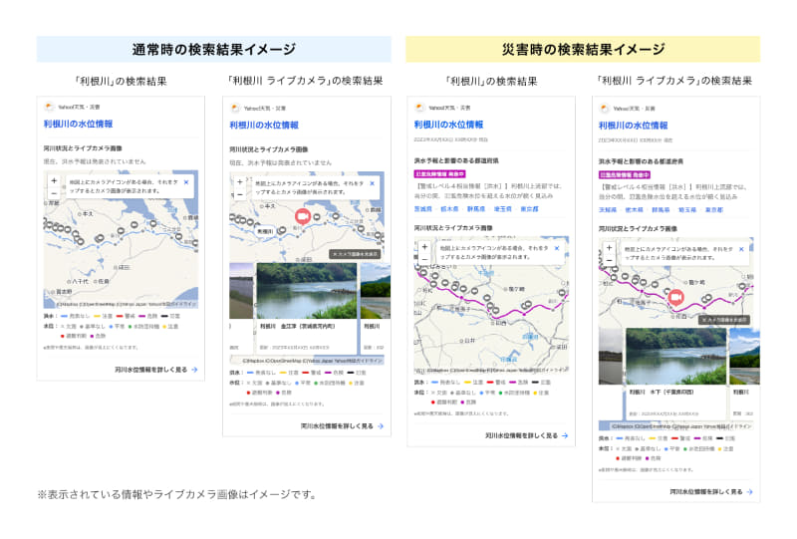Screen dimensions: 797x539
Task: Zoom out the map in normal-time ライブカメラ result
Action: [240, 194]
